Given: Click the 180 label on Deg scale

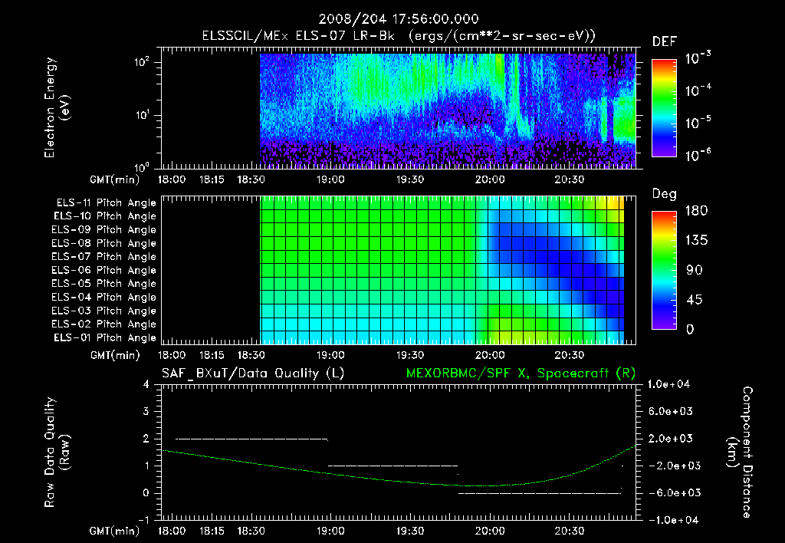Looking at the screenshot, I should pos(696,211).
